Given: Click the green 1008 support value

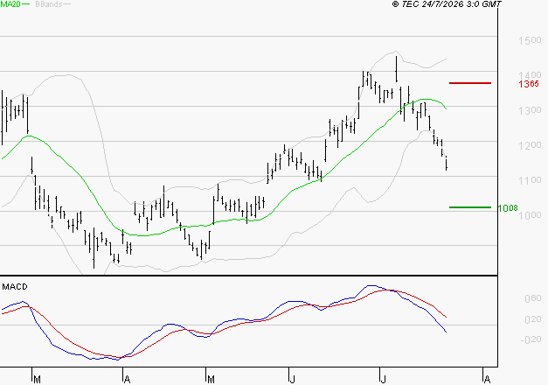Looking at the screenshot, I should click(508, 208).
